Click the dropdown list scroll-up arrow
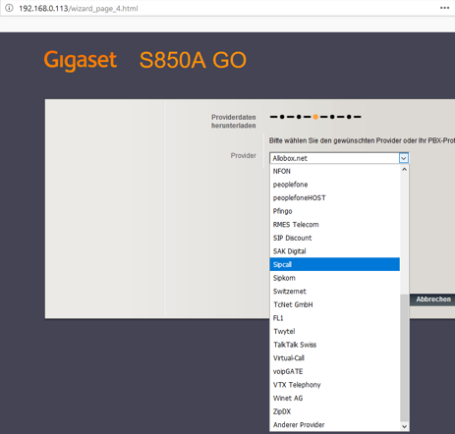 [405, 169]
